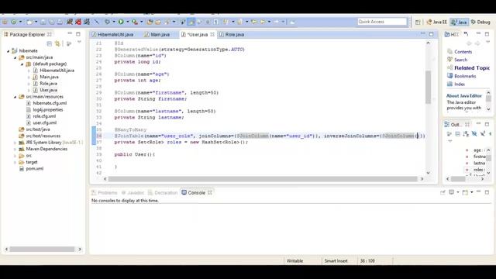Collapse All in the Outline view toolbar
496x279 pixels.
click(458, 134)
